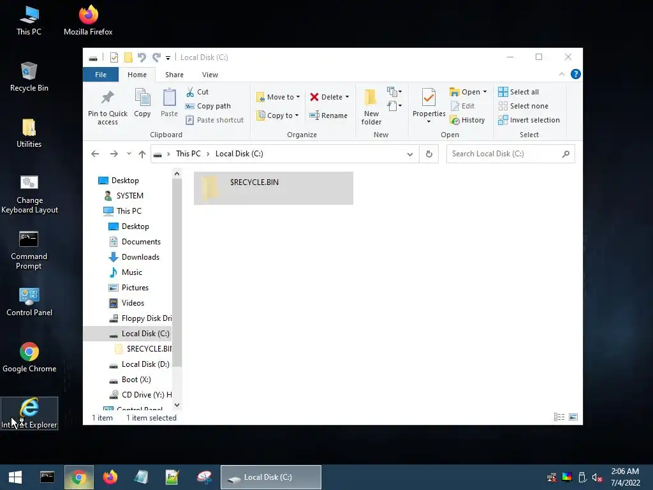The height and width of the screenshot is (490, 653).
Task: Click Undo in quick access toolbar
Action: pyautogui.click(x=142, y=57)
